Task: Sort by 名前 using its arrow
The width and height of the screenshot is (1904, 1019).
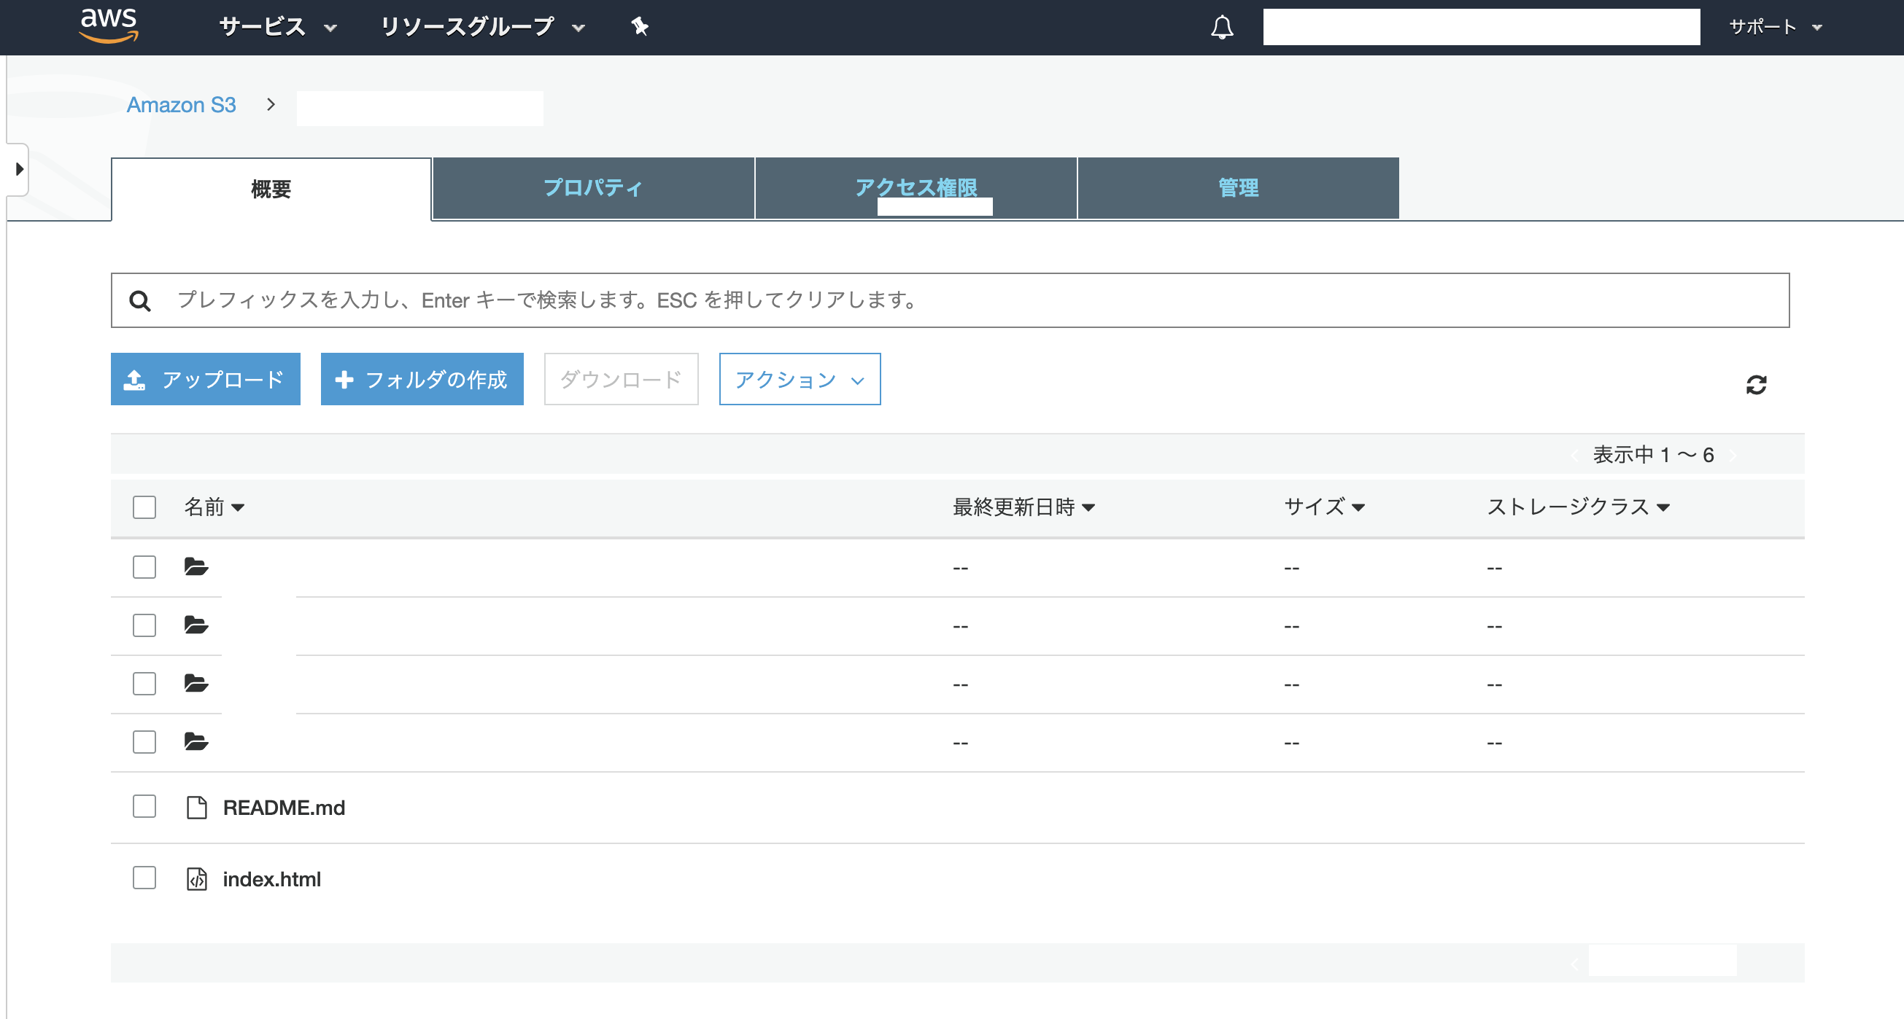Action: pos(239,507)
